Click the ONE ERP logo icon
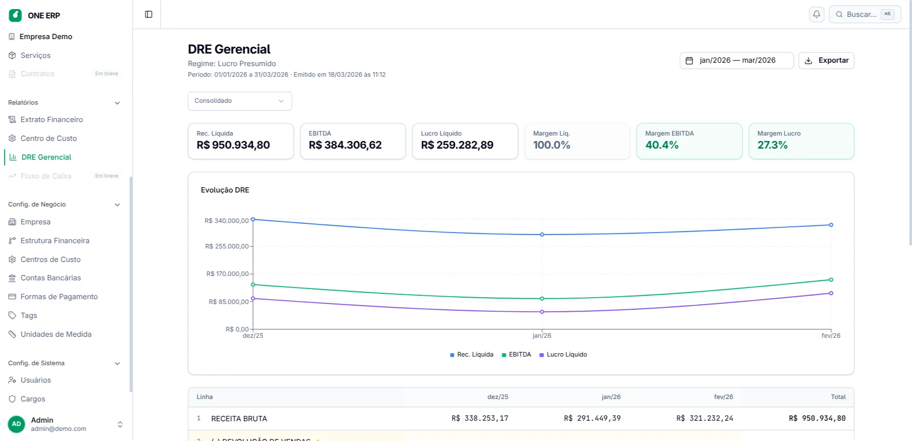The height and width of the screenshot is (441, 912). point(15,15)
